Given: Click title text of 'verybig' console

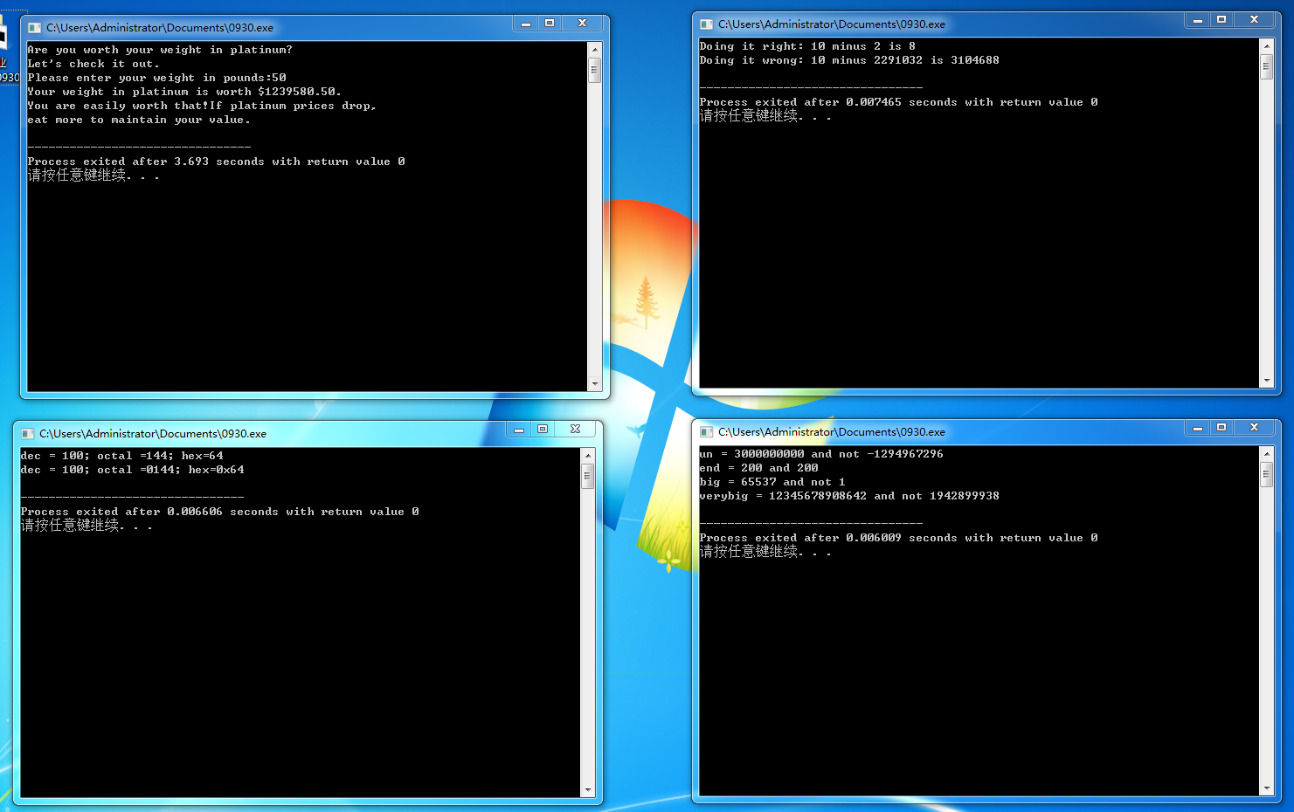Looking at the screenshot, I should pyautogui.click(x=832, y=432).
